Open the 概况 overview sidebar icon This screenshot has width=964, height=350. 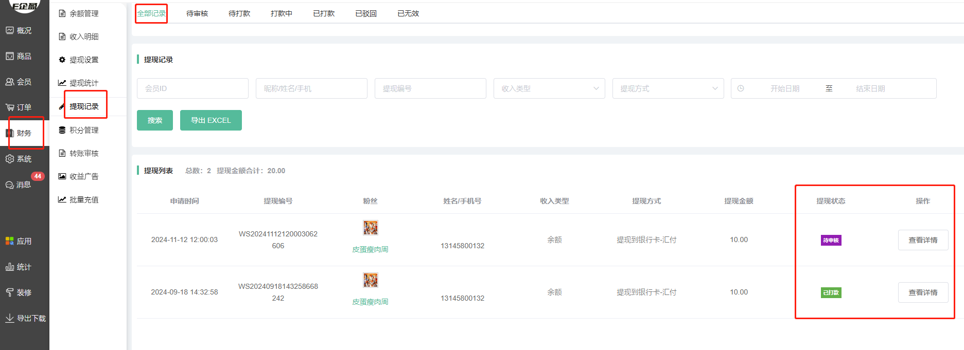pyautogui.click(x=10, y=30)
